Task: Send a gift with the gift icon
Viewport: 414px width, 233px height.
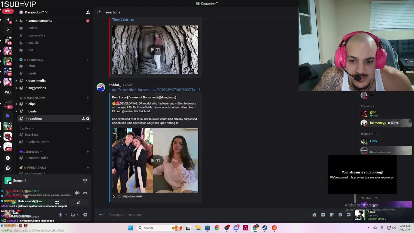Action: click(x=314, y=215)
